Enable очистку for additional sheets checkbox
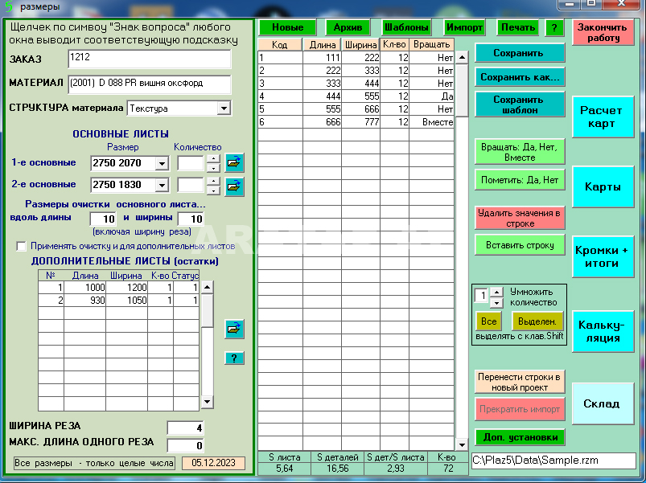Image resolution: width=646 pixels, height=483 pixels. point(22,246)
